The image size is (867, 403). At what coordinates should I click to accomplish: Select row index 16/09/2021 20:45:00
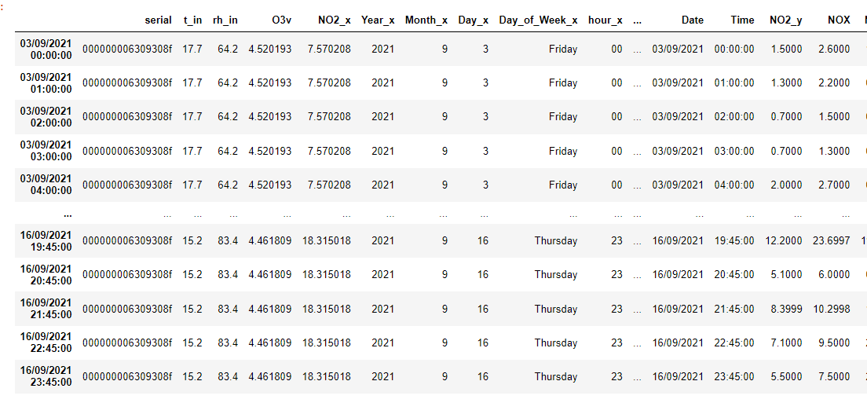[x=46, y=275]
